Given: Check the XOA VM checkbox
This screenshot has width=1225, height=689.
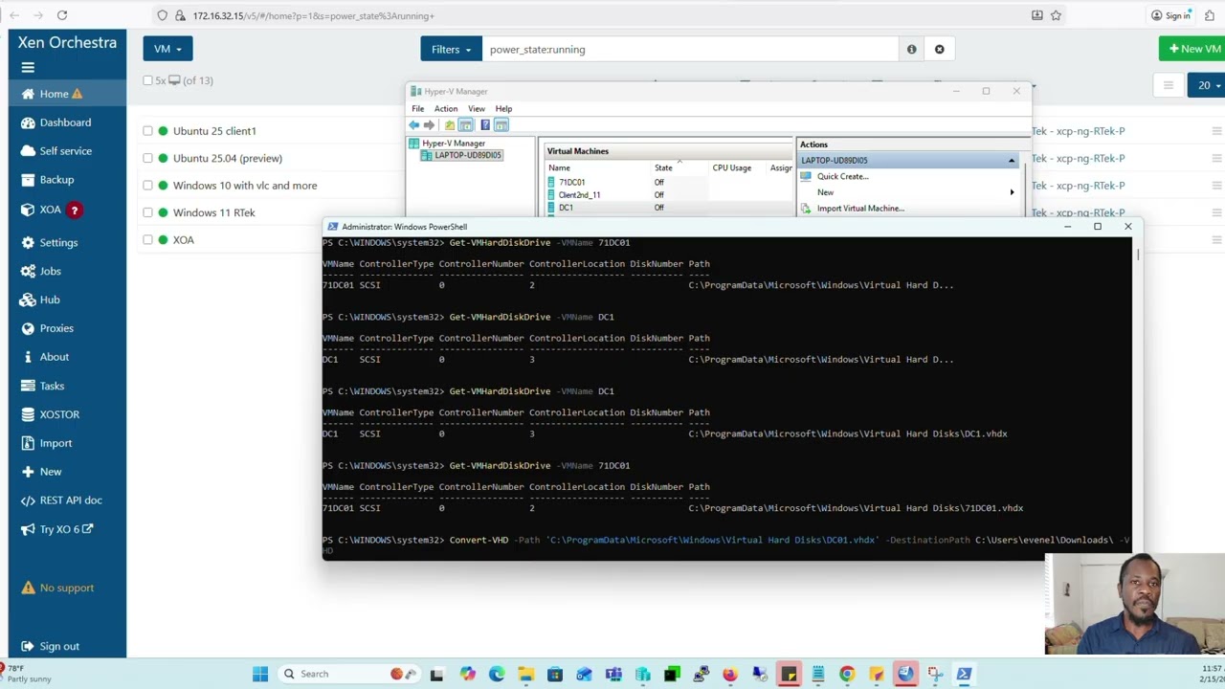Looking at the screenshot, I should point(147,239).
